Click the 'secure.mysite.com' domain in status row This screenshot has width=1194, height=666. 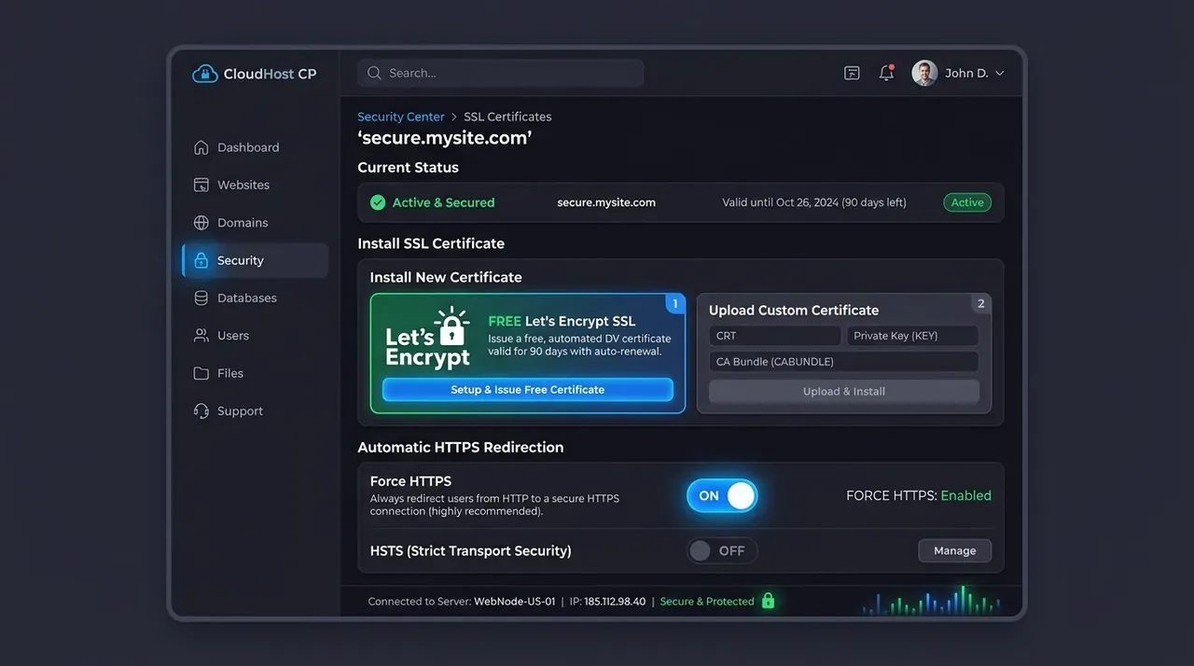[606, 202]
